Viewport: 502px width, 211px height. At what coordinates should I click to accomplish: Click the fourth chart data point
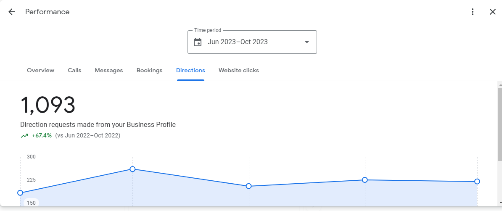coord(365,180)
